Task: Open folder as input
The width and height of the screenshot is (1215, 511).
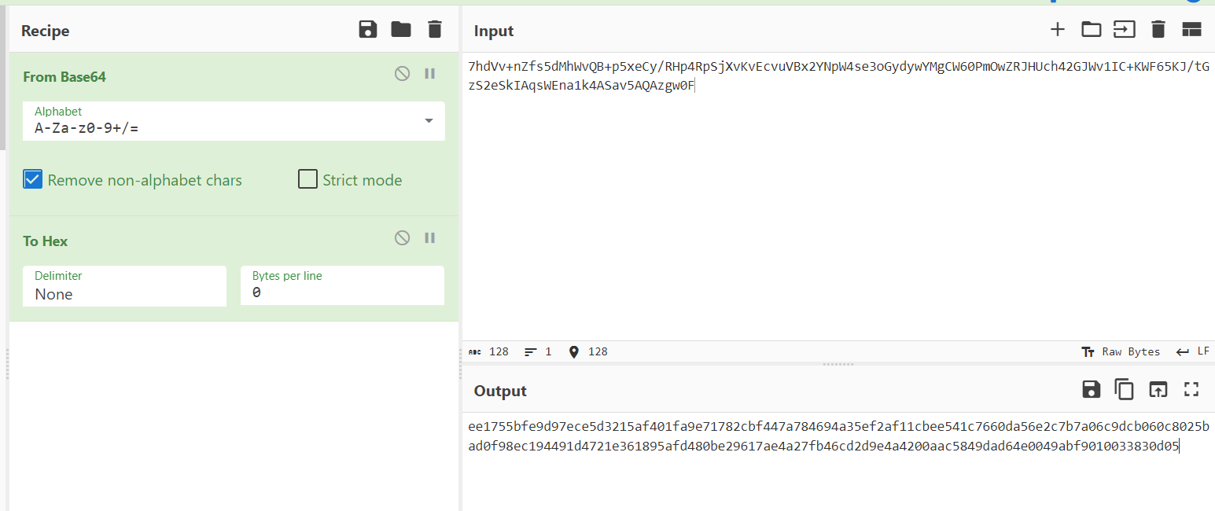Action: tap(1092, 30)
